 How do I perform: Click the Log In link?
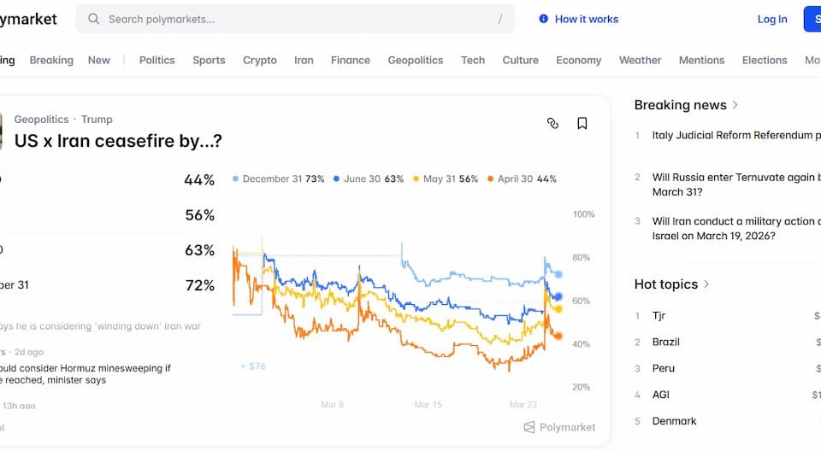[772, 20]
